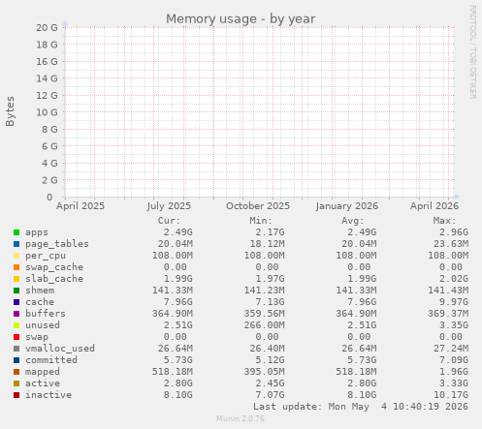The height and width of the screenshot is (429, 482).
Task: Click page_tables max value 23.63M
Action: 451,244
